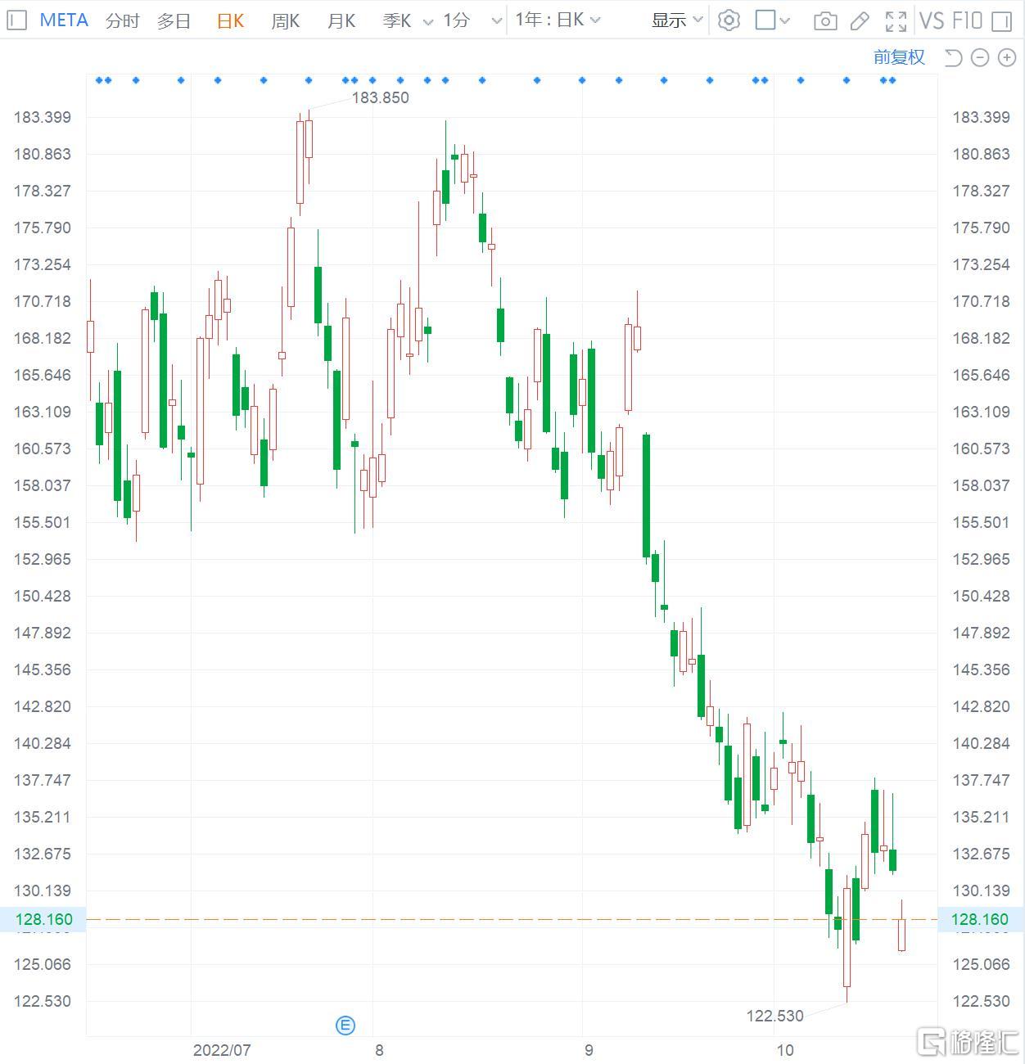Expand the dropdown arrow beside 1分

click(x=496, y=22)
